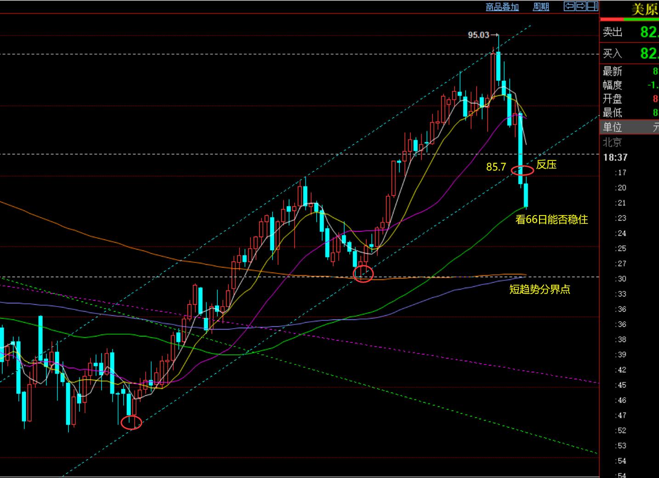Click the red circle marker near 85.7
The width and height of the screenshot is (659, 478).
pyautogui.click(x=523, y=170)
